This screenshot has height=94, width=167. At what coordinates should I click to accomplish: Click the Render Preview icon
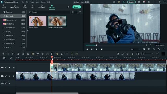point(118,54)
